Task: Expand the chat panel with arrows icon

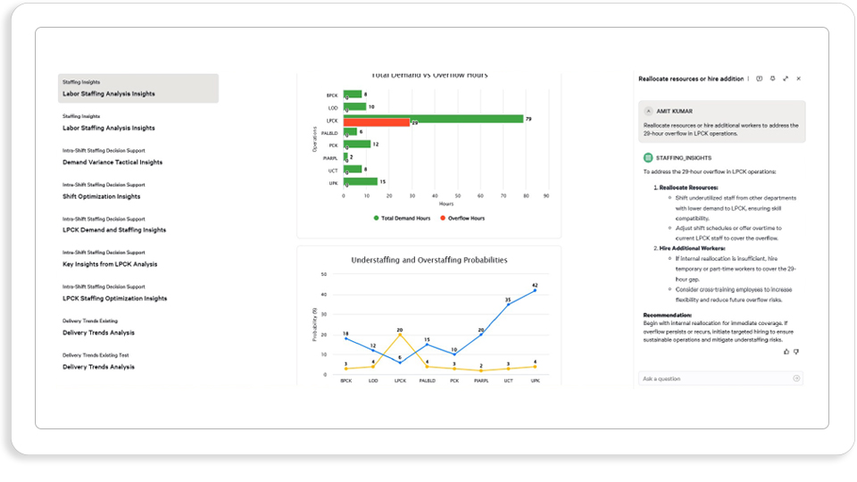Action: pyautogui.click(x=786, y=79)
